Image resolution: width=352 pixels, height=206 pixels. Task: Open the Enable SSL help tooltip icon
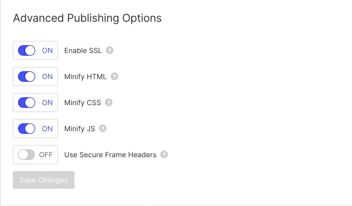[x=109, y=51]
